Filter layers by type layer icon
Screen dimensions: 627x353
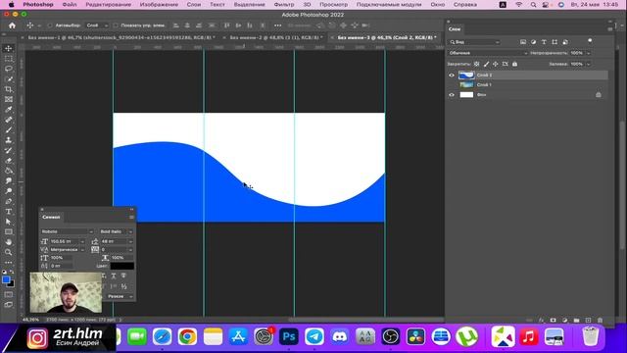[544, 42]
